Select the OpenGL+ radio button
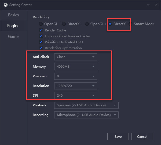This screenshot has height=145, width=161. click(x=87, y=24)
